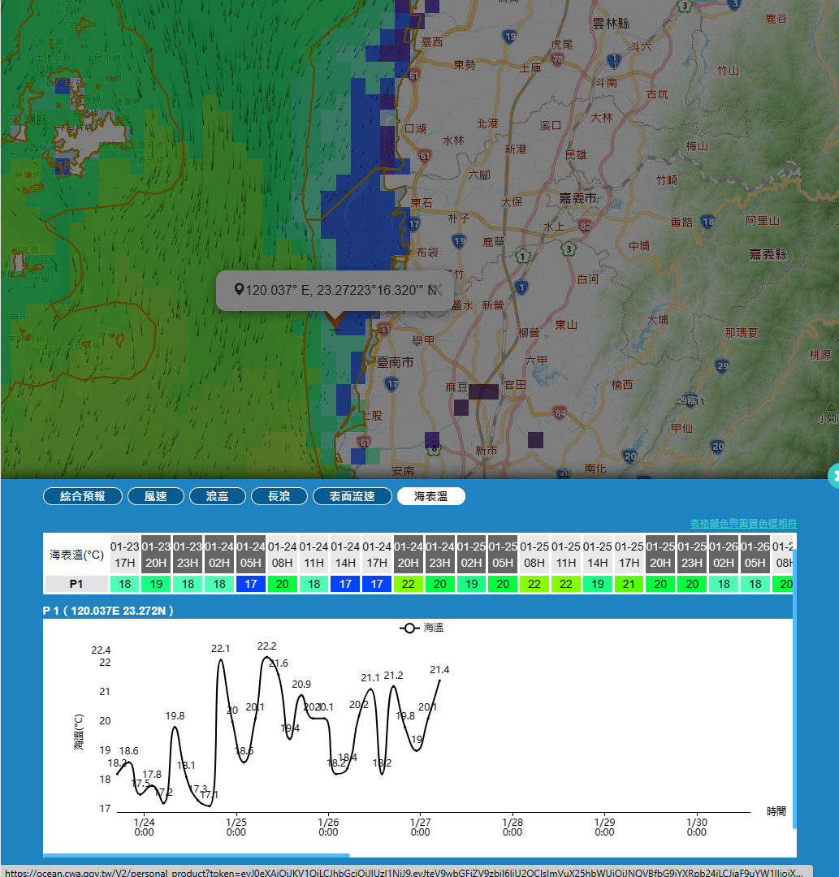Click the route 84 shield east of 官田
This screenshot has width=839, height=877.
pyautogui.click(x=560, y=413)
